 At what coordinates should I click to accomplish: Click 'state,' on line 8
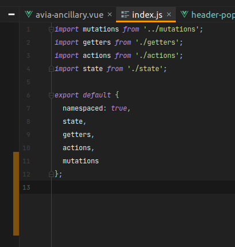75,121
